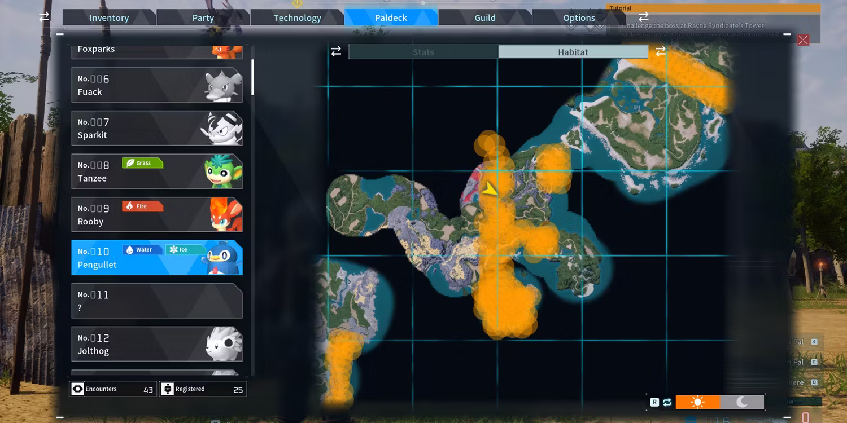Select No.012 Jolthog entry
The height and width of the screenshot is (423, 847).
pyautogui.click(x=157, y=344)
